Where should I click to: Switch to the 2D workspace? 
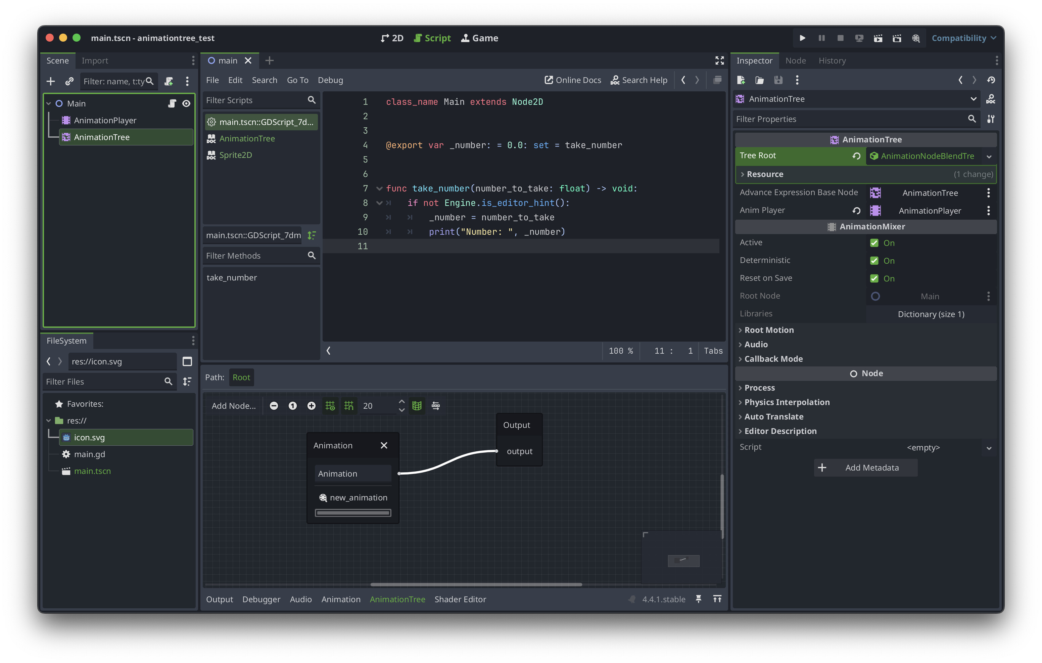pyautogui.click(x=392, y=38)
